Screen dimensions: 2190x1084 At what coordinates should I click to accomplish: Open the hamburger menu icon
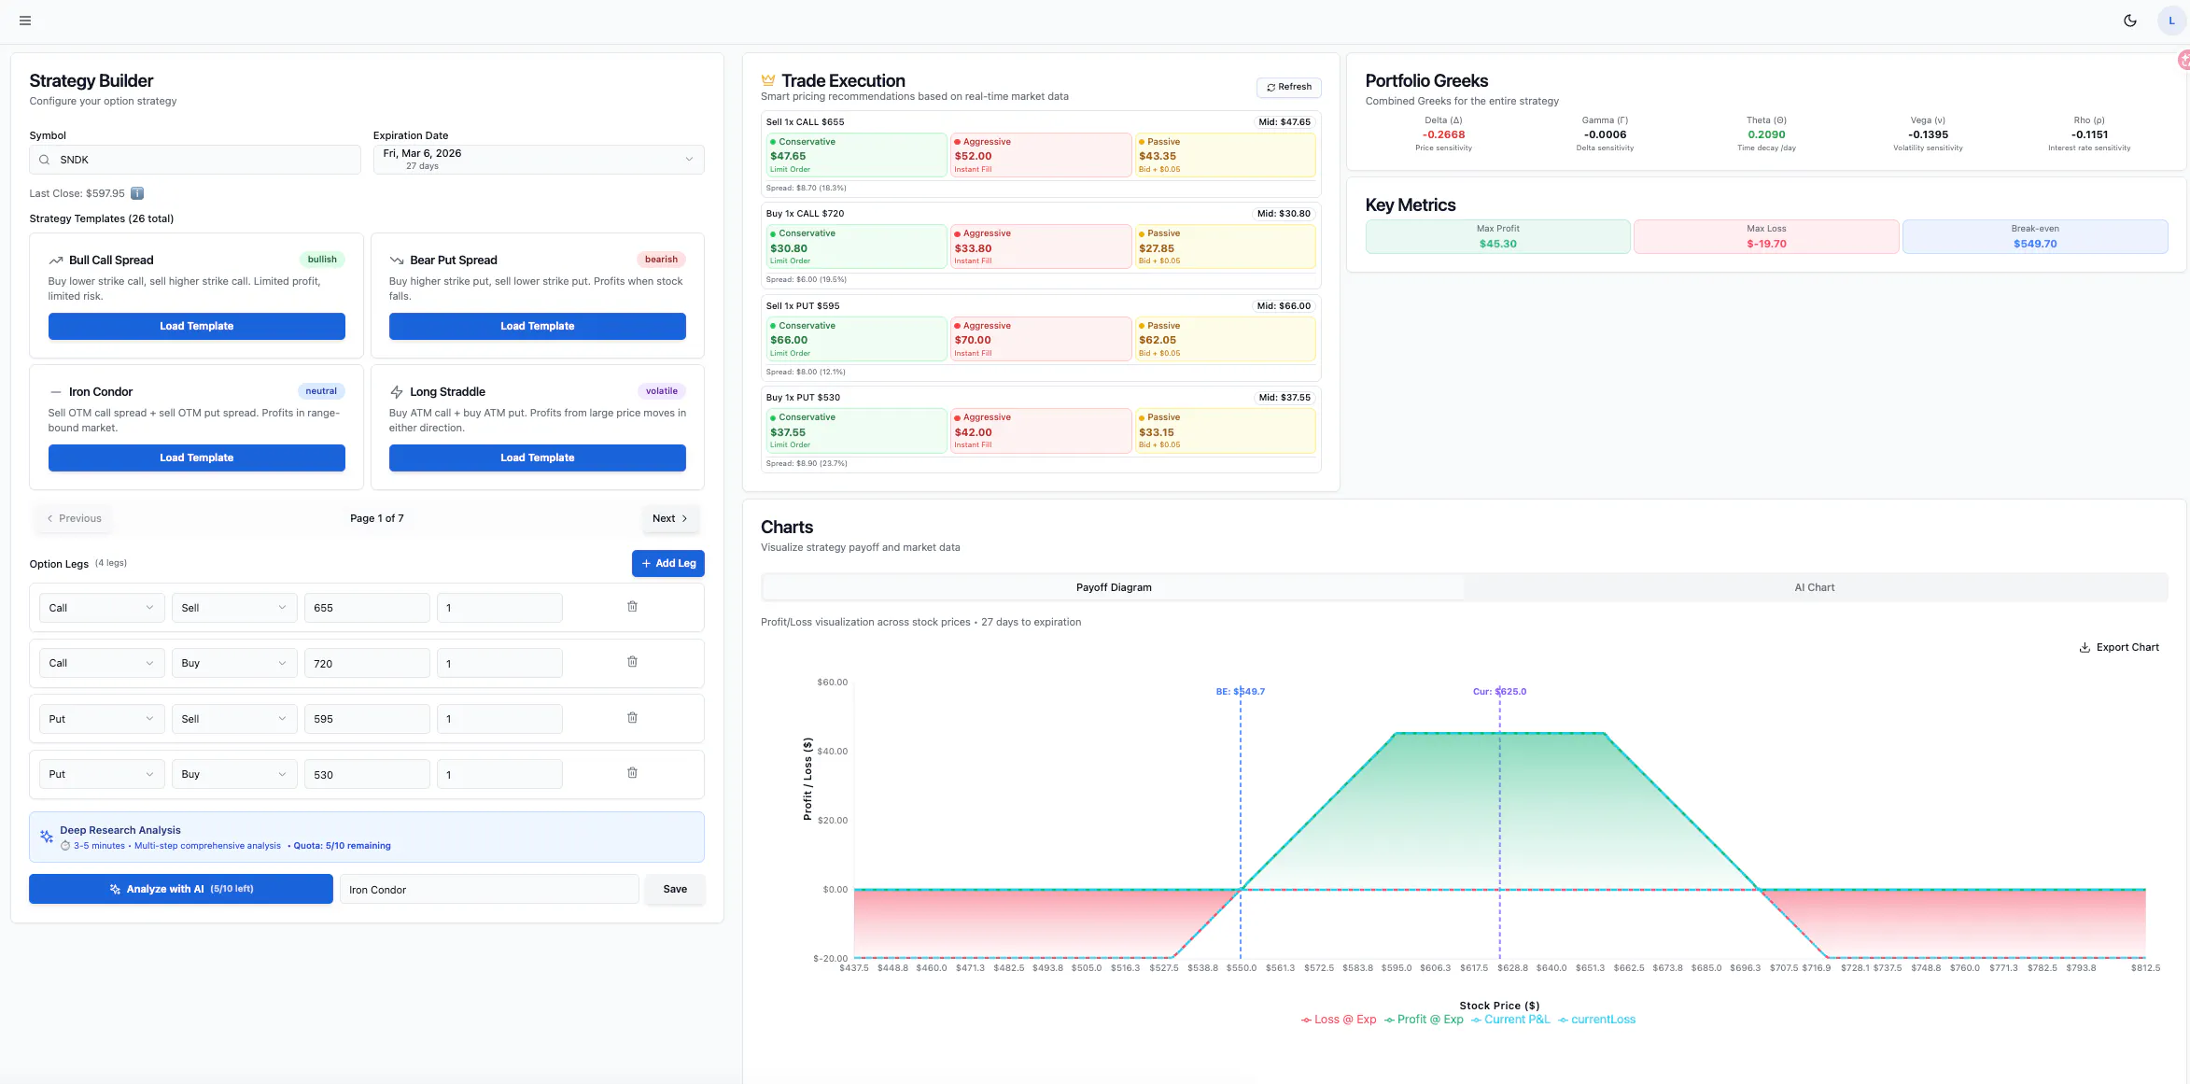pos(25,21)
